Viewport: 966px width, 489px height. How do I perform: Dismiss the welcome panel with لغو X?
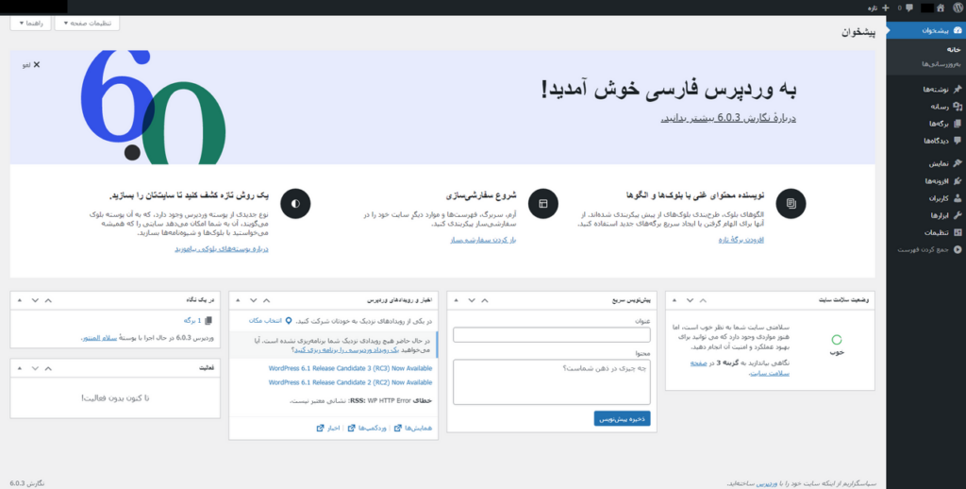29,65
